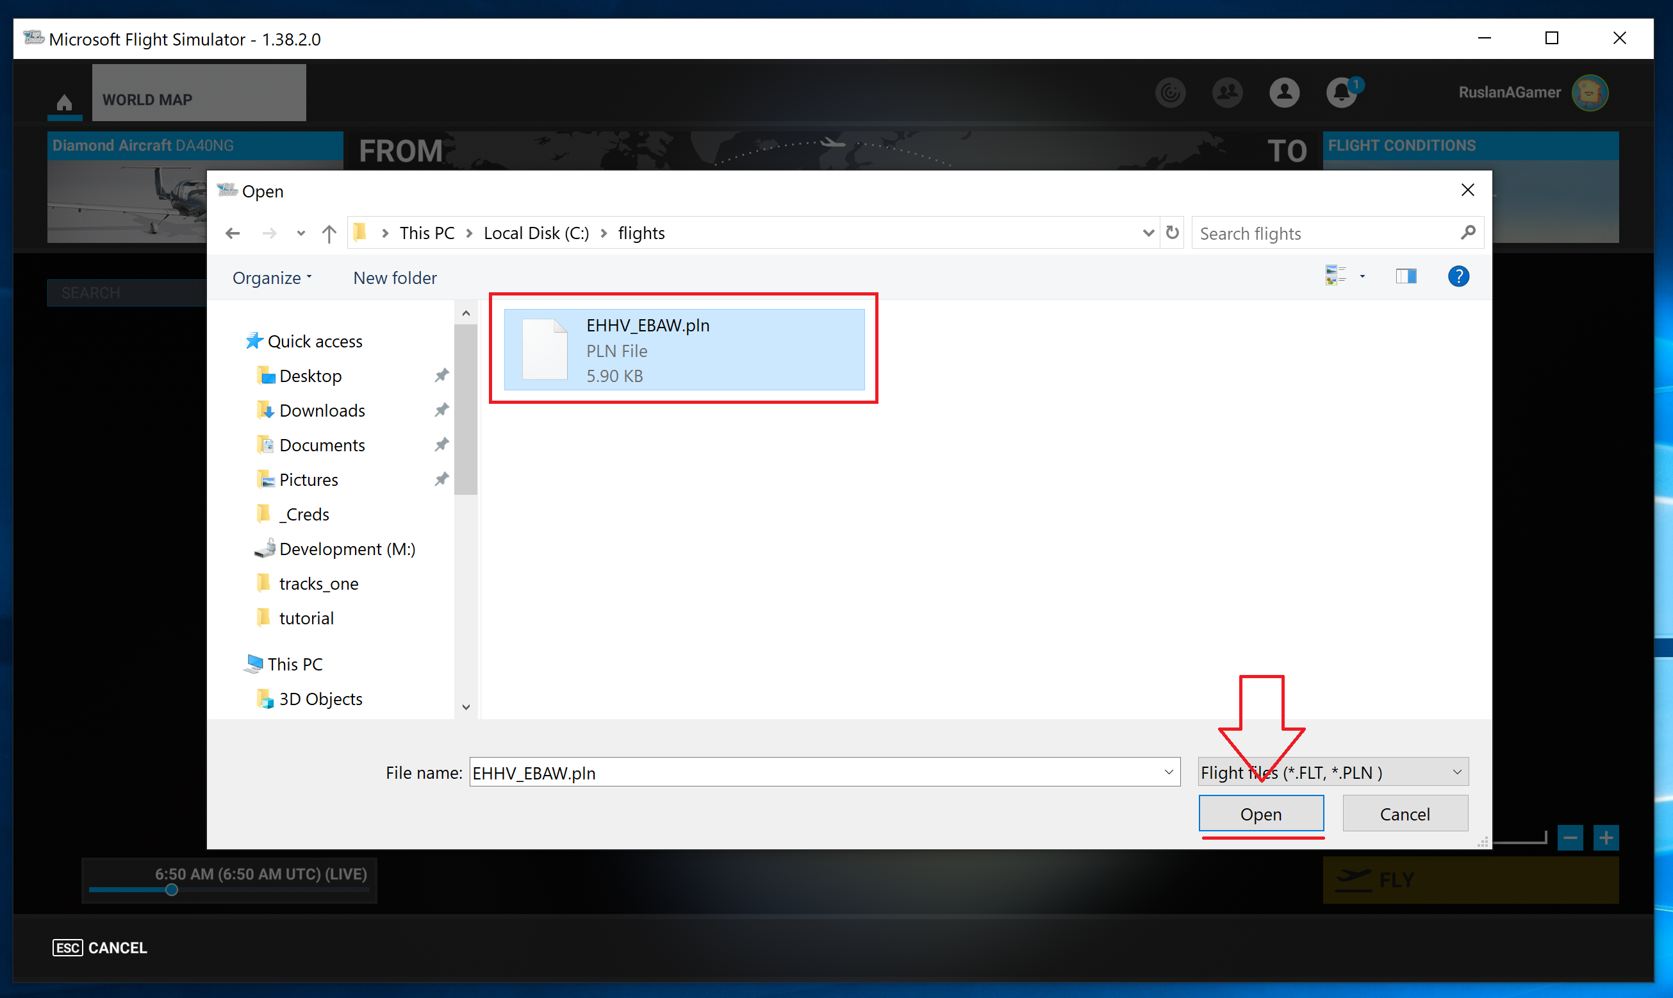Expand the address bar history dropdown
This screenshot has width=1673, height=998.
[1148, 233]
